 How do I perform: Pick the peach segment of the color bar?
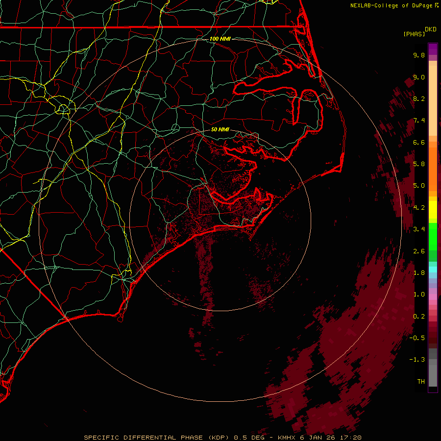click(x=433, y=100)
